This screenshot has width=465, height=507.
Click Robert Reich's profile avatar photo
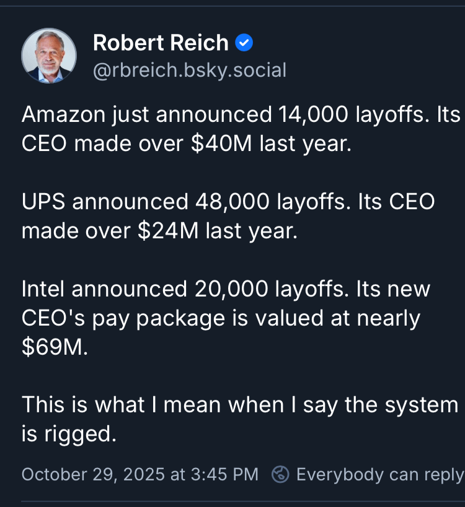tap(49, 56)
